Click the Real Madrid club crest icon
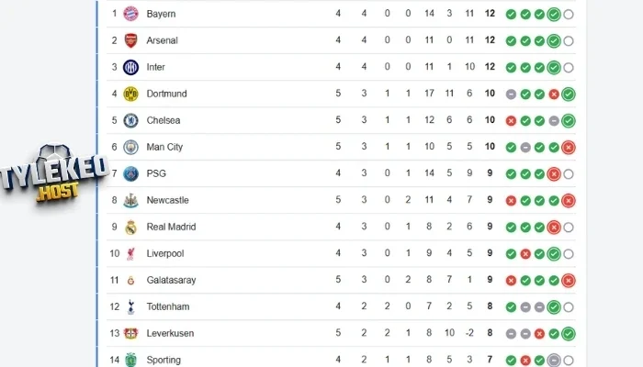The height and width of the screenshot is (367, 643). click(130, 227)
